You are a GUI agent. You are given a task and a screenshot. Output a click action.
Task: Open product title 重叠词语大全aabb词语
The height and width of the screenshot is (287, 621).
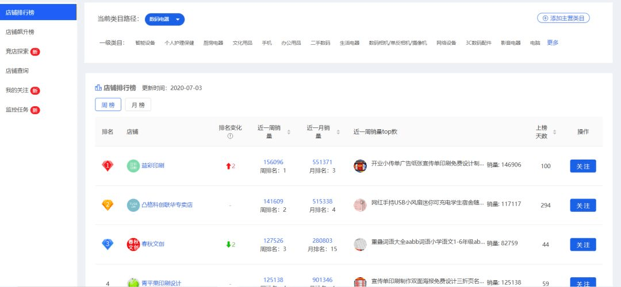pos(428,242)
